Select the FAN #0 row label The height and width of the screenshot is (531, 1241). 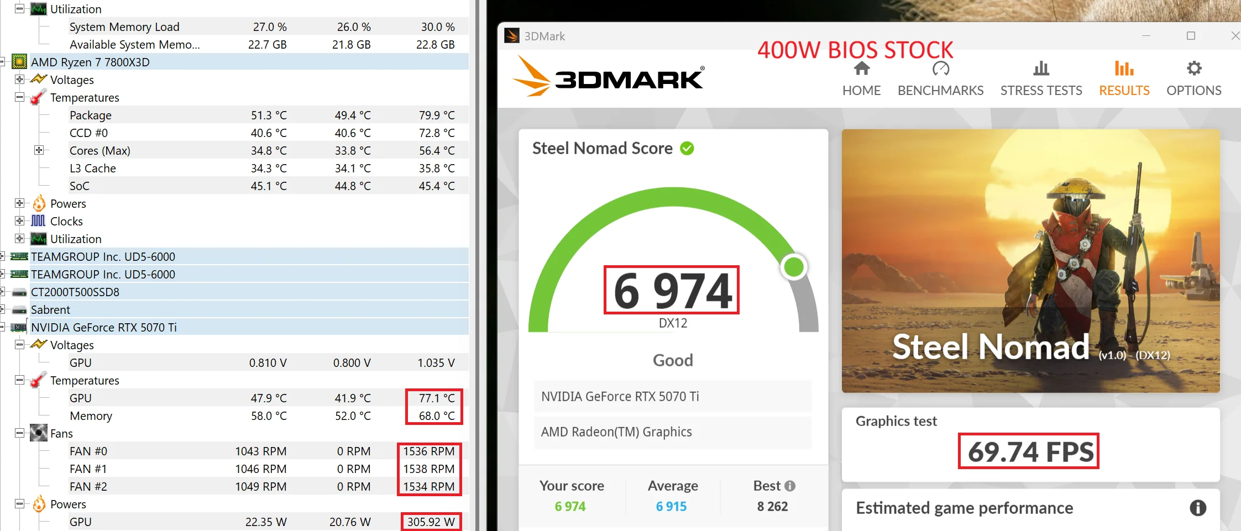[x=88, y=451]
